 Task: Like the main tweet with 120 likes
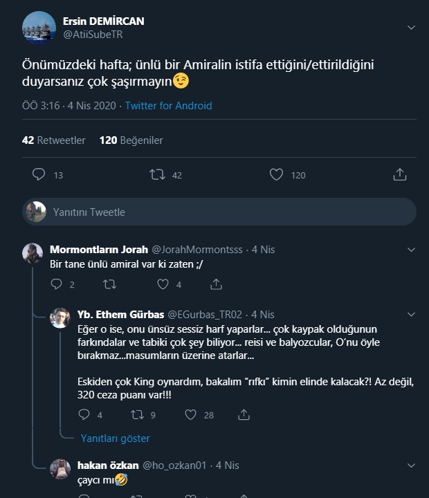pos(276,175)
